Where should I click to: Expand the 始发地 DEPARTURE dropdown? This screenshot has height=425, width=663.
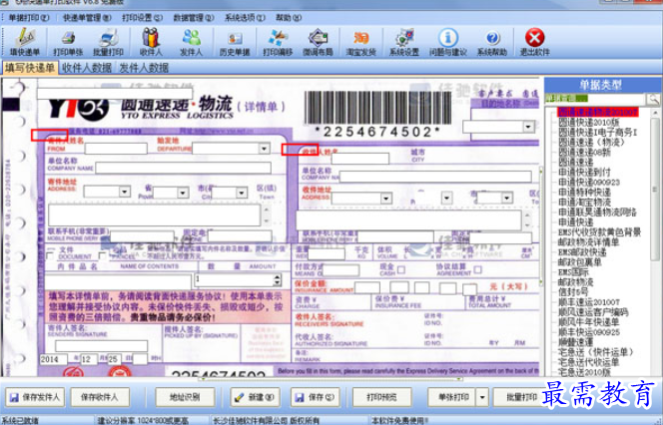tap(265, 149)
